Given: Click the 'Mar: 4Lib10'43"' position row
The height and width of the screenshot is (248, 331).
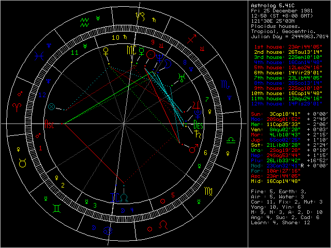Looking at the screenshot, I should tap(290, 134).
